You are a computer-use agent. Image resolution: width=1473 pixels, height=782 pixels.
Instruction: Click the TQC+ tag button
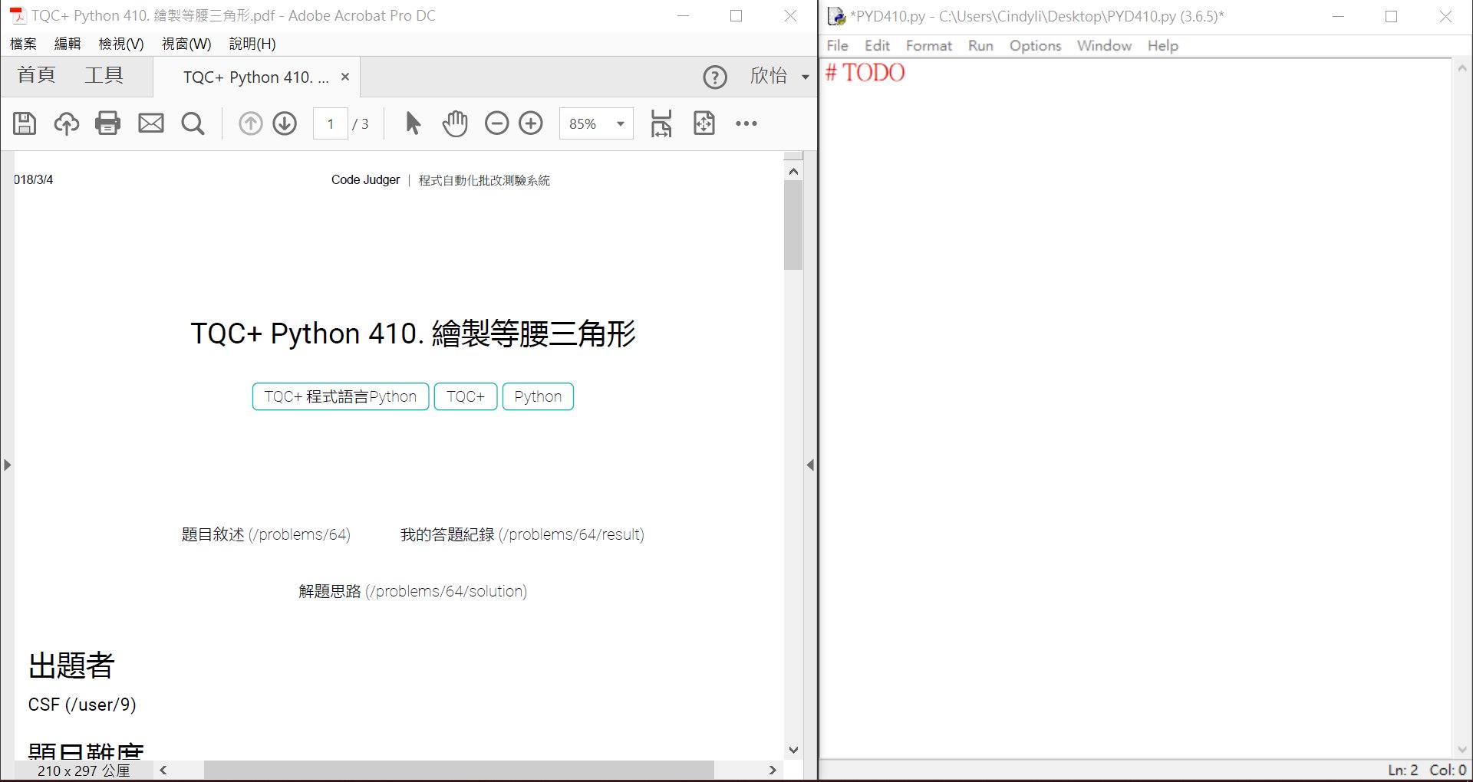466,396
